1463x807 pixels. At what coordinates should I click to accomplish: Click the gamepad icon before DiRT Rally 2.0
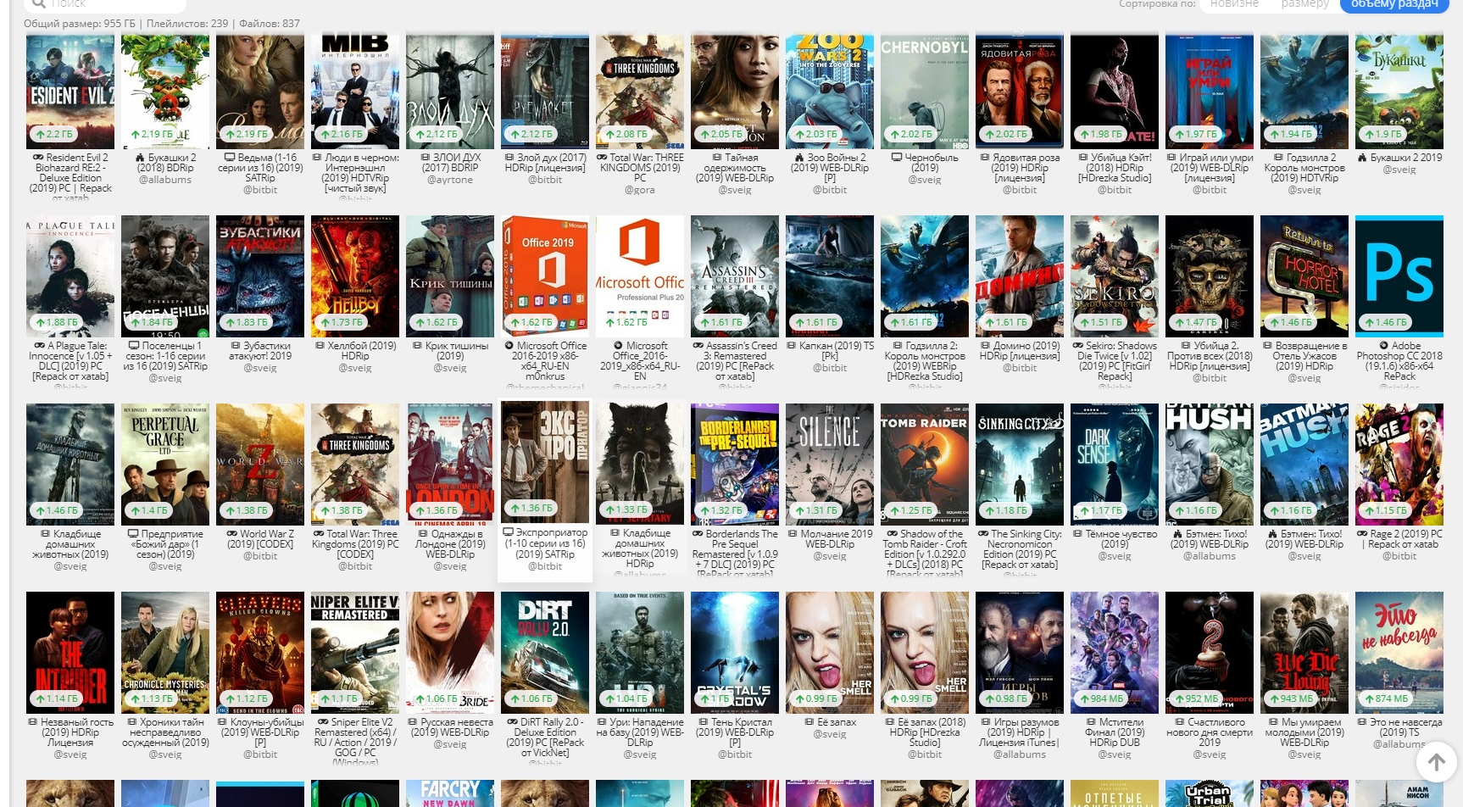coord(512,722)
